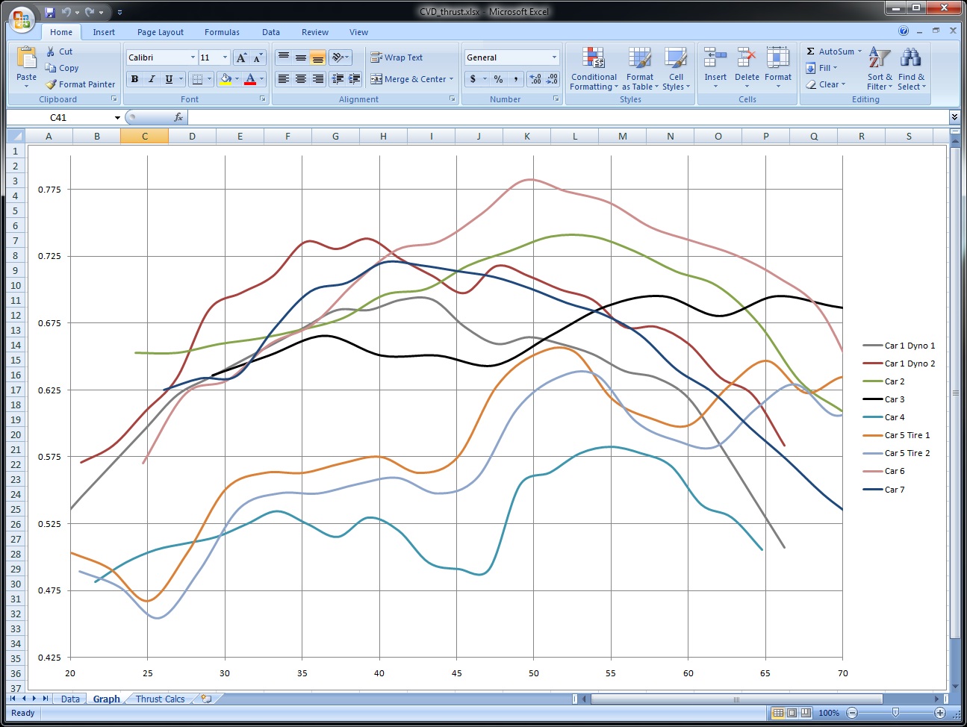Apply Percent Style format
967x727 pixels.
(498, 79)
